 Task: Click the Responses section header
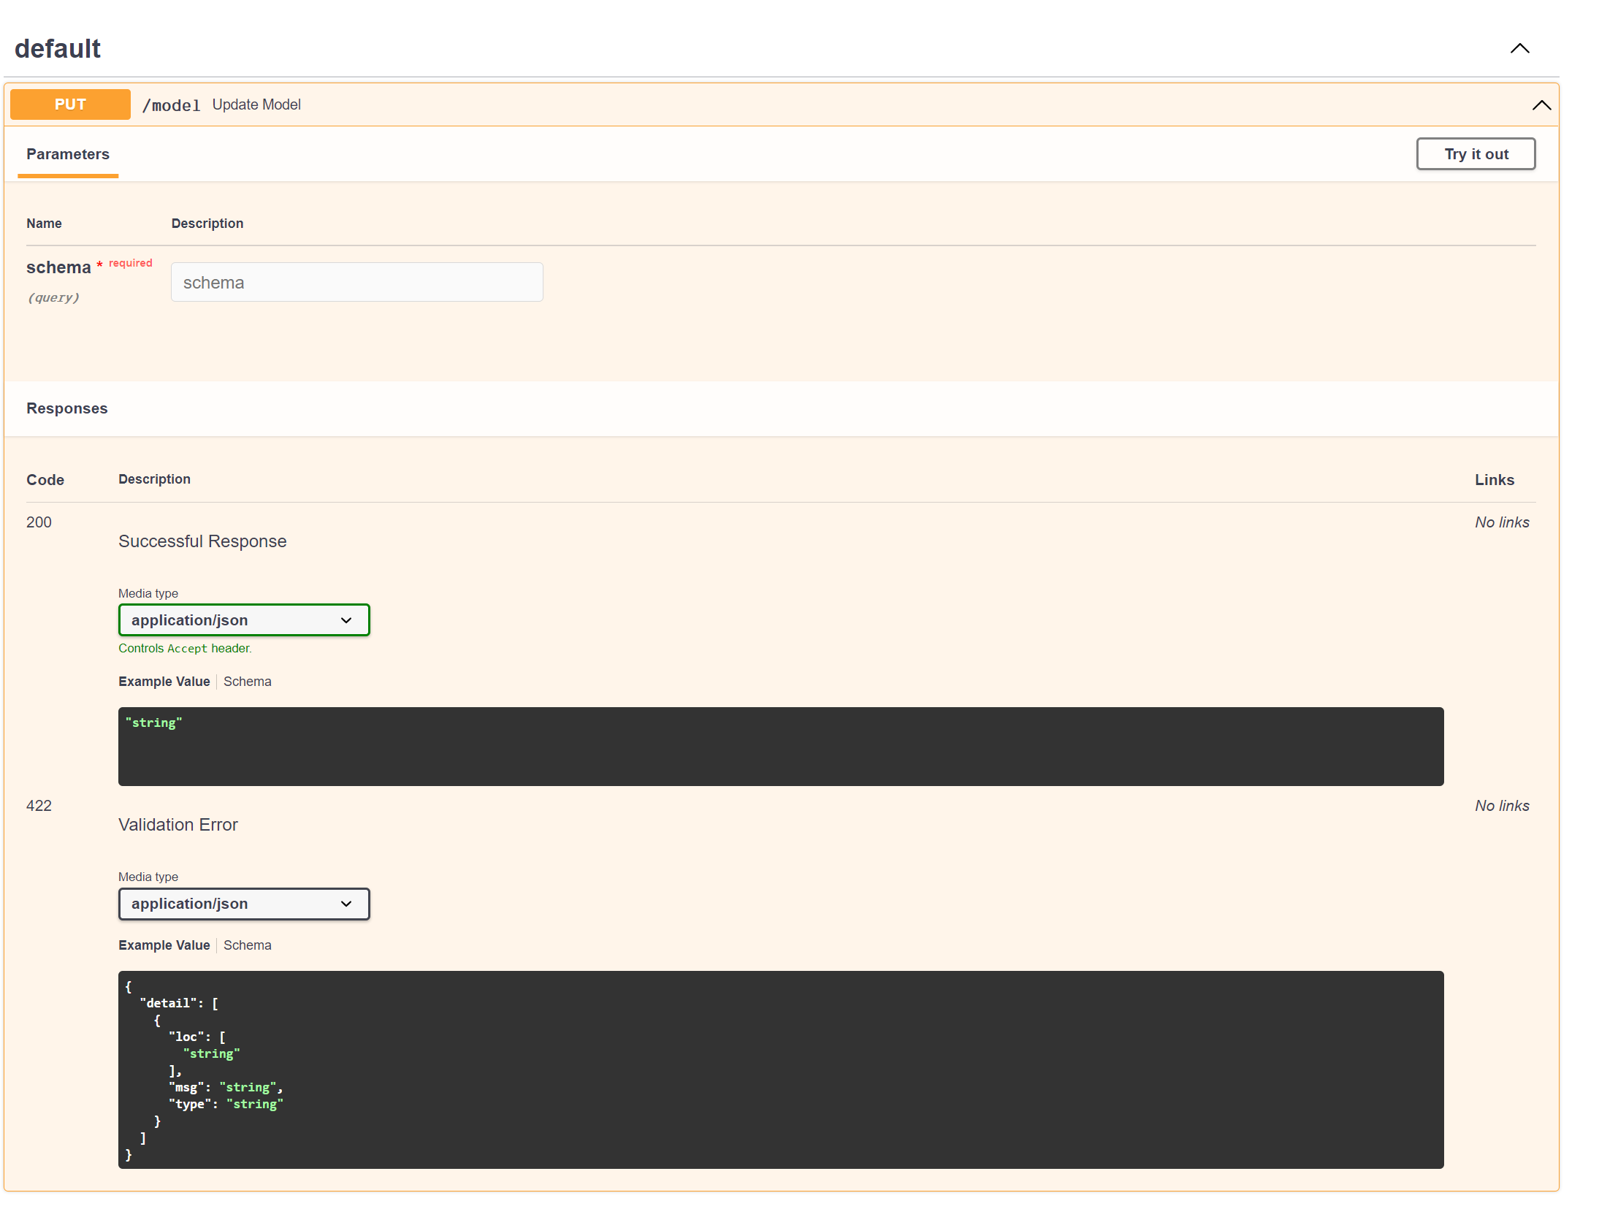[x=67, y=408]
